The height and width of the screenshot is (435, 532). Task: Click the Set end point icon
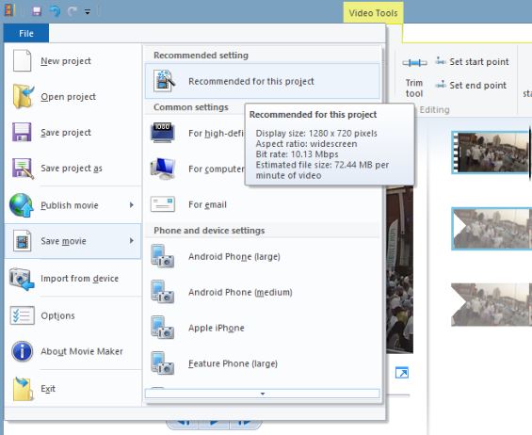(x=441, y=85)
